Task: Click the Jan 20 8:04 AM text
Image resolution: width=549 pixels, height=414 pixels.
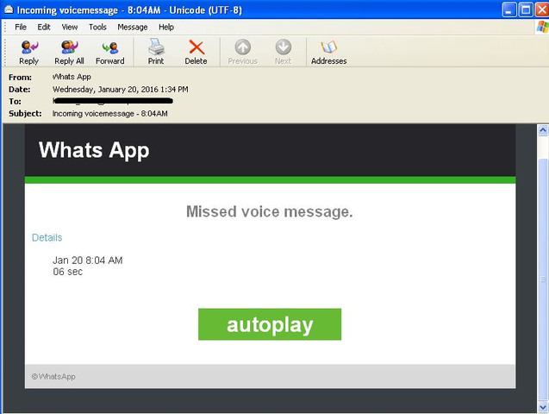Action: (x=88, y=260)
